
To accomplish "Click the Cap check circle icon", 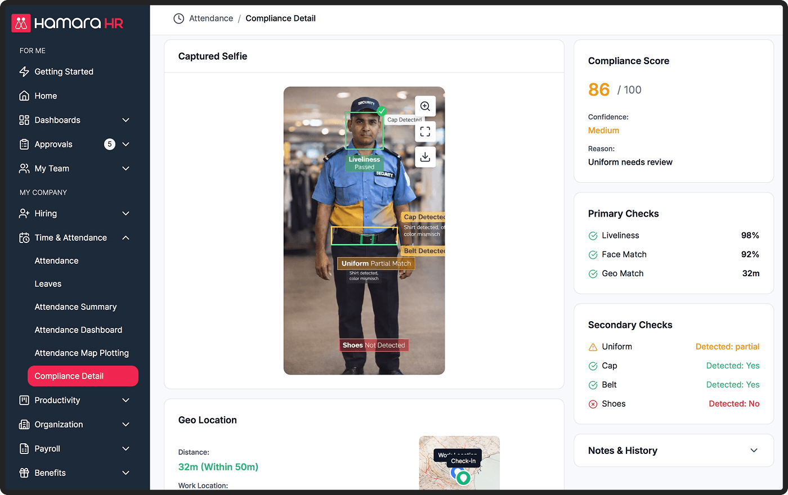I will click(x=593, y=366).
